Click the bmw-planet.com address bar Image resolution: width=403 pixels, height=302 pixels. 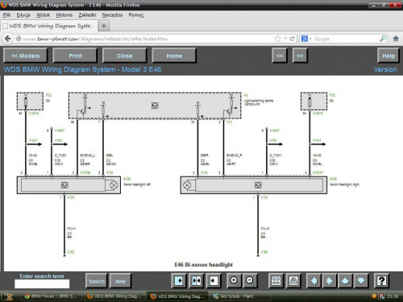[x=145, y=39]
